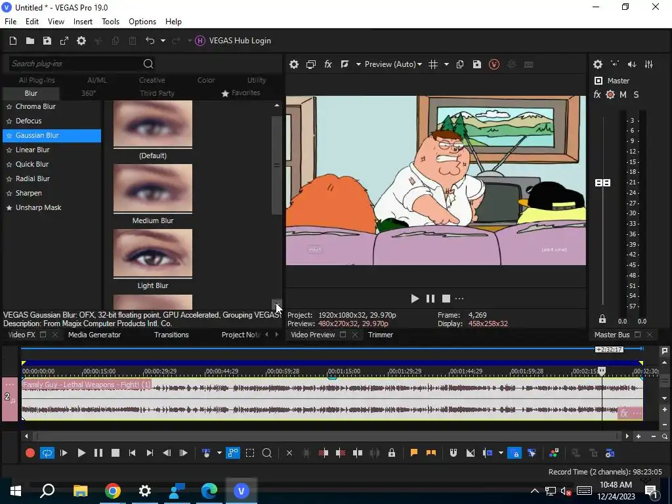Screen dimensions: 672x504
Task: Favorite the Radial Blur star icon
Action: point(9,178)
